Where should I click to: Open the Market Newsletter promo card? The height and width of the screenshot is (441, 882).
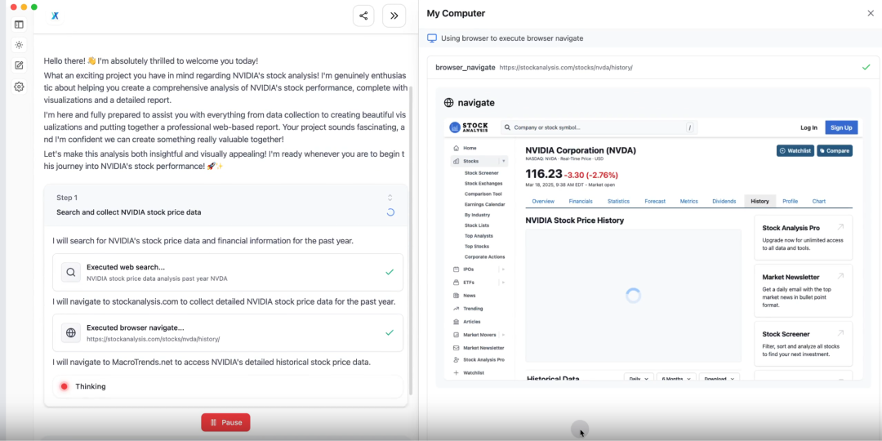coord(804,291)
